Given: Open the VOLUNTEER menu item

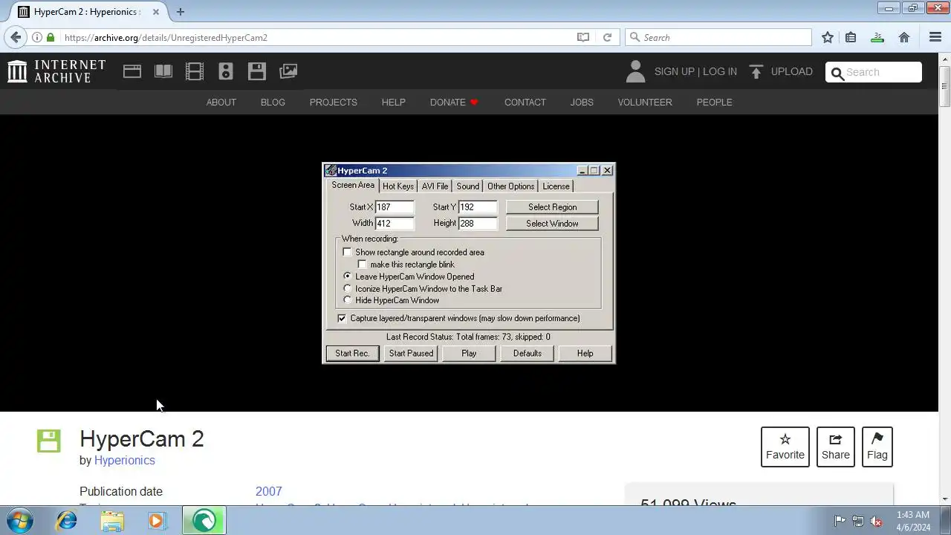Looking at the screenshot, I should [x=645, y=102].
